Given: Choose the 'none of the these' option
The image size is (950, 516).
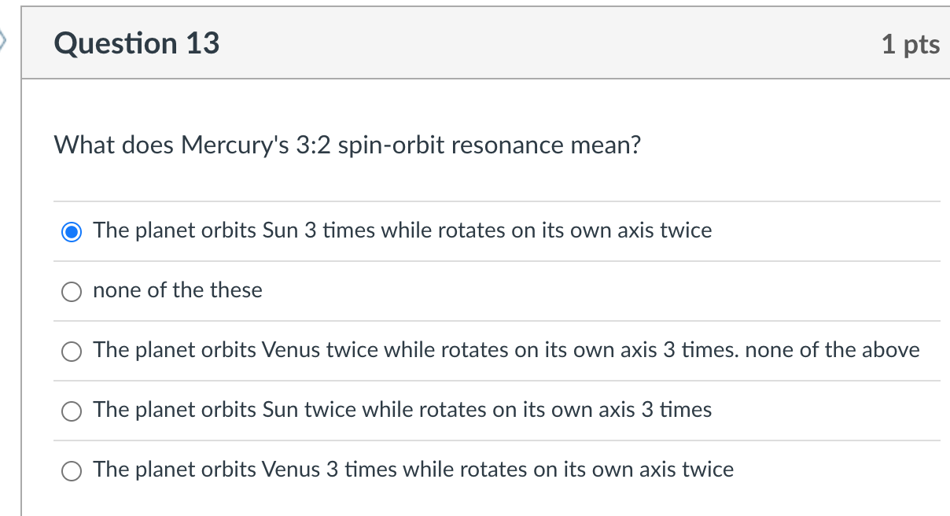Looking at the screenshot, I should pos(72,291).
